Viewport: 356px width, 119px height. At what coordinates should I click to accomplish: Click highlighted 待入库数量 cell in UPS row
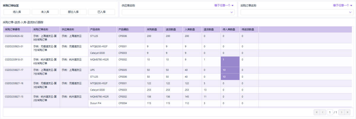(230, 70)
